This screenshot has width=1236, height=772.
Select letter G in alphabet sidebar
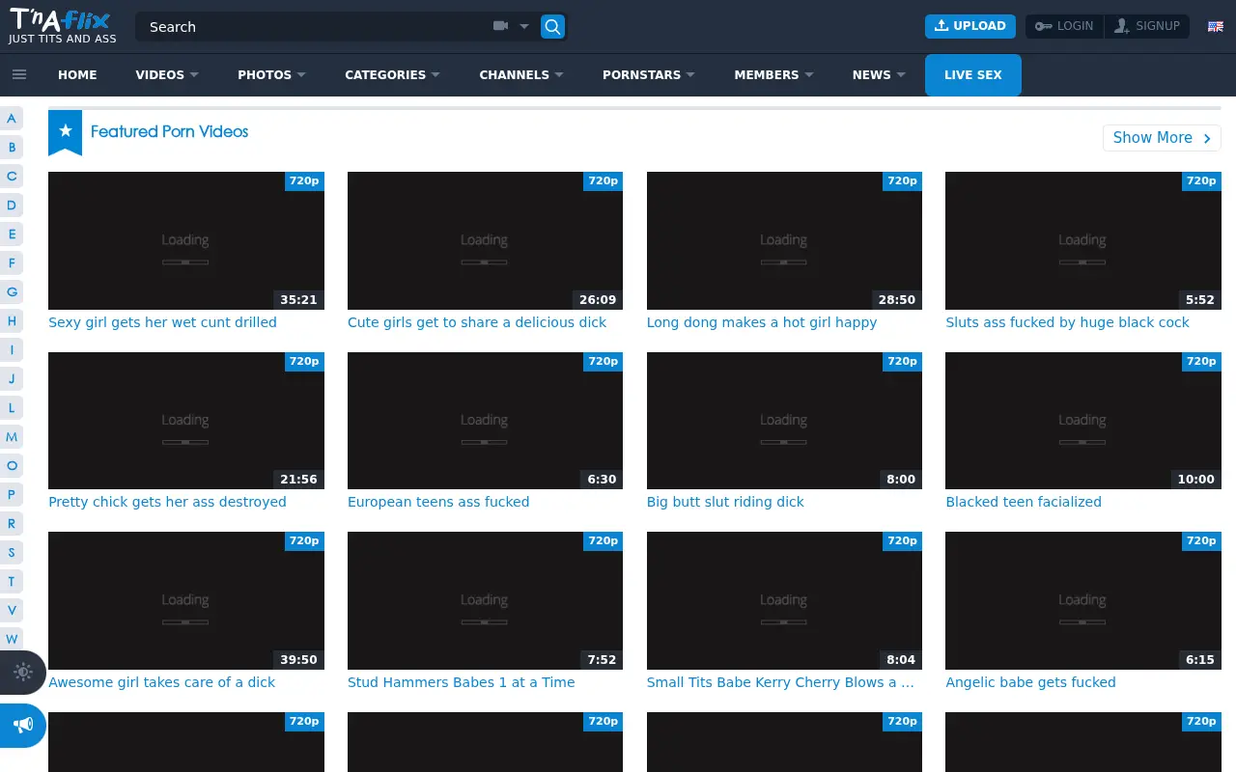pyautogui.click(x=12, y=292)
